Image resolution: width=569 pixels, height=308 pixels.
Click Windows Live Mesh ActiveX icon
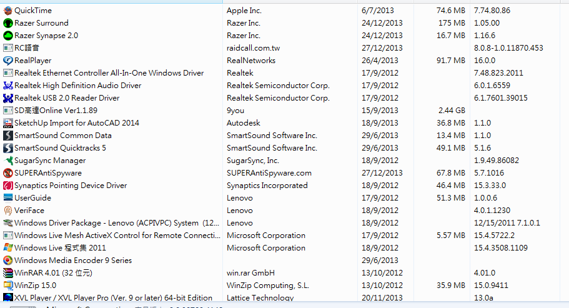pos(7,236)
